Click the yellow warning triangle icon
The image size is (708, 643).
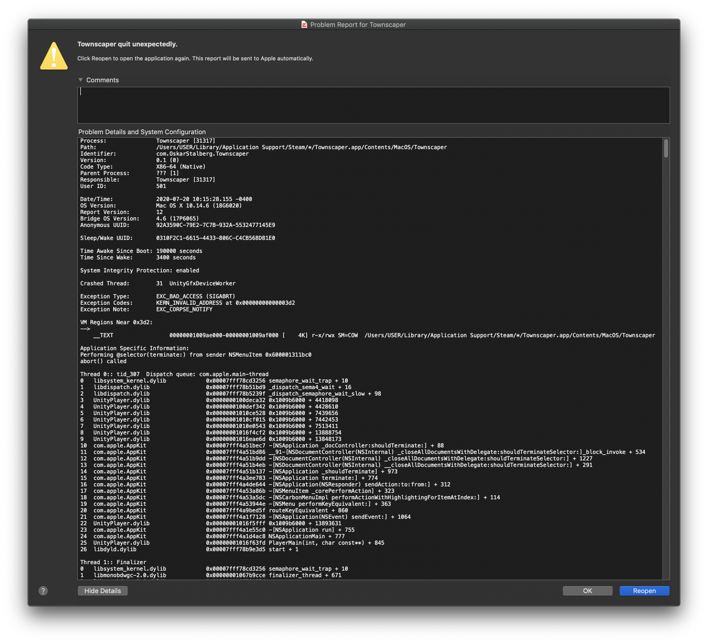click(x=54, y=56)
